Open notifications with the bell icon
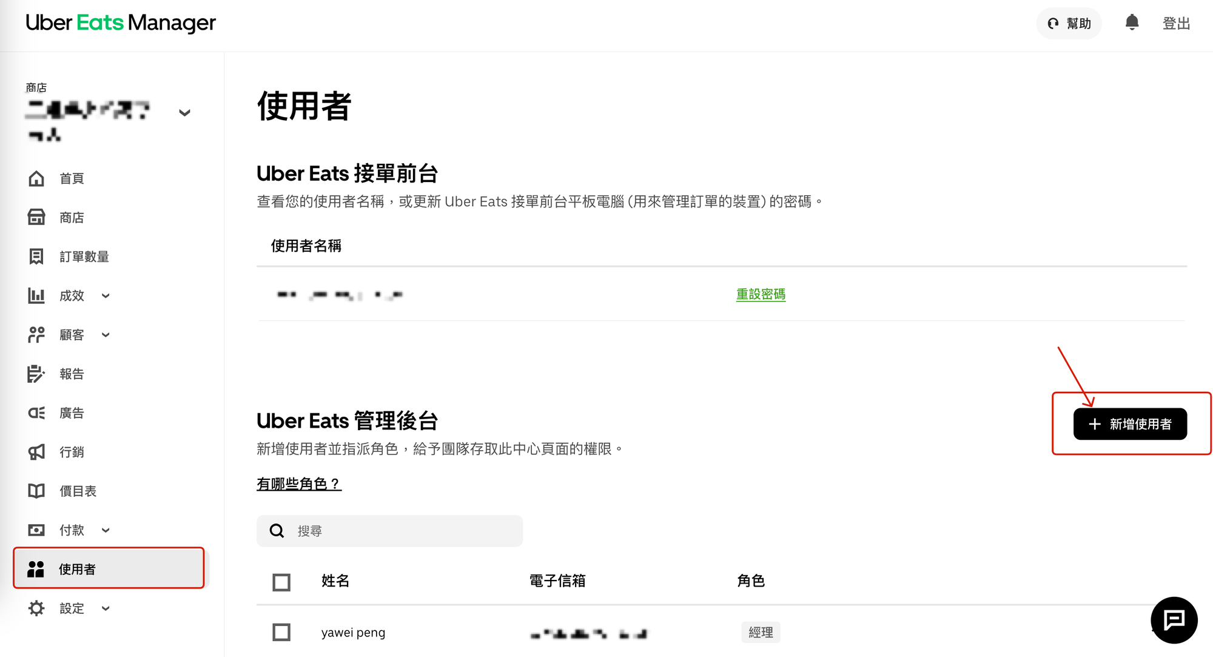The height and width of the screenshot is (657, 1213). coord(1132,23)
